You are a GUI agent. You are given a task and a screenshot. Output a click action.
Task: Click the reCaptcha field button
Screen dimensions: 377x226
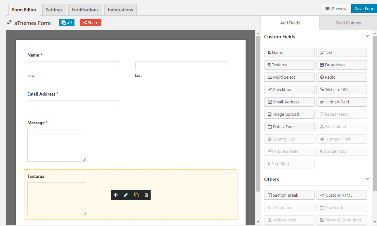click(289, 208)
